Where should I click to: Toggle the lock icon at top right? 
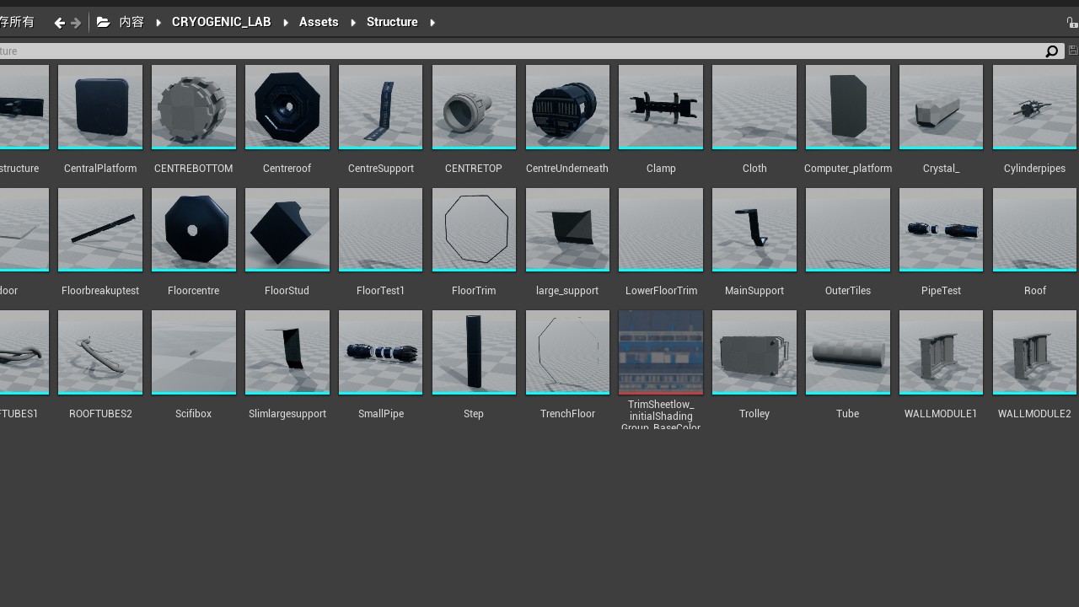pos(1071,23)
